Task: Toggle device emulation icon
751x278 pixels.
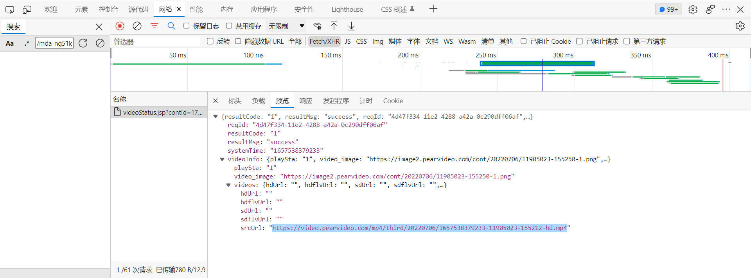Action: [27, 9]
